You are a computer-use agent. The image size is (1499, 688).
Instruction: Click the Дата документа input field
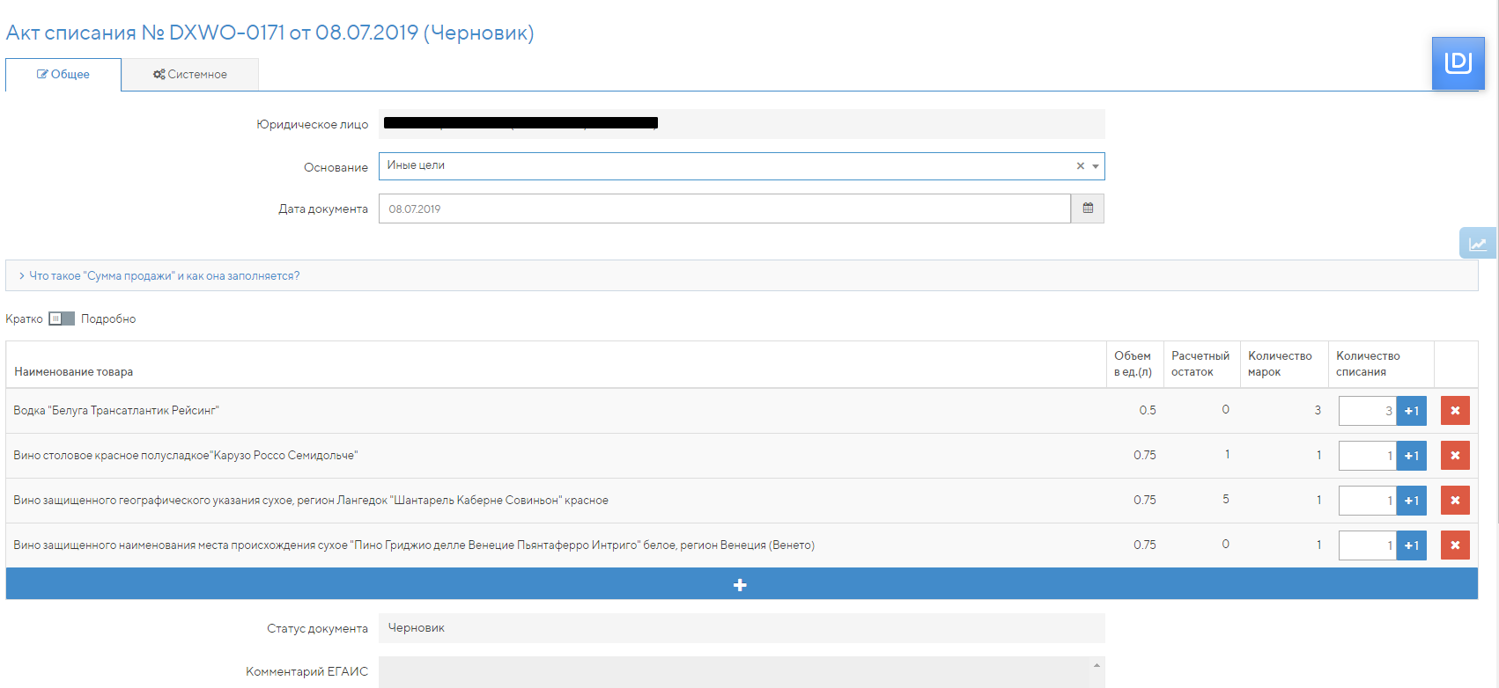point(724,209)
